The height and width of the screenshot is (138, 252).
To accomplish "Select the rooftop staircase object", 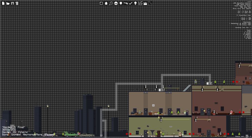I will click(x=187, y=88).
